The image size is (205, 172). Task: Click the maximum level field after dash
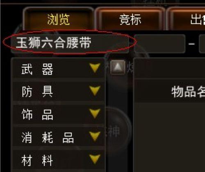pyautogui.click(x=202, y=44)
